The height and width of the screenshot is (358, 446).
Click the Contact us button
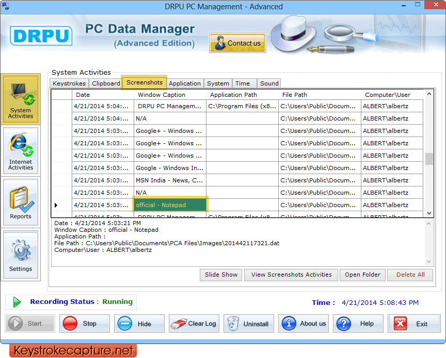click(238, 43)
